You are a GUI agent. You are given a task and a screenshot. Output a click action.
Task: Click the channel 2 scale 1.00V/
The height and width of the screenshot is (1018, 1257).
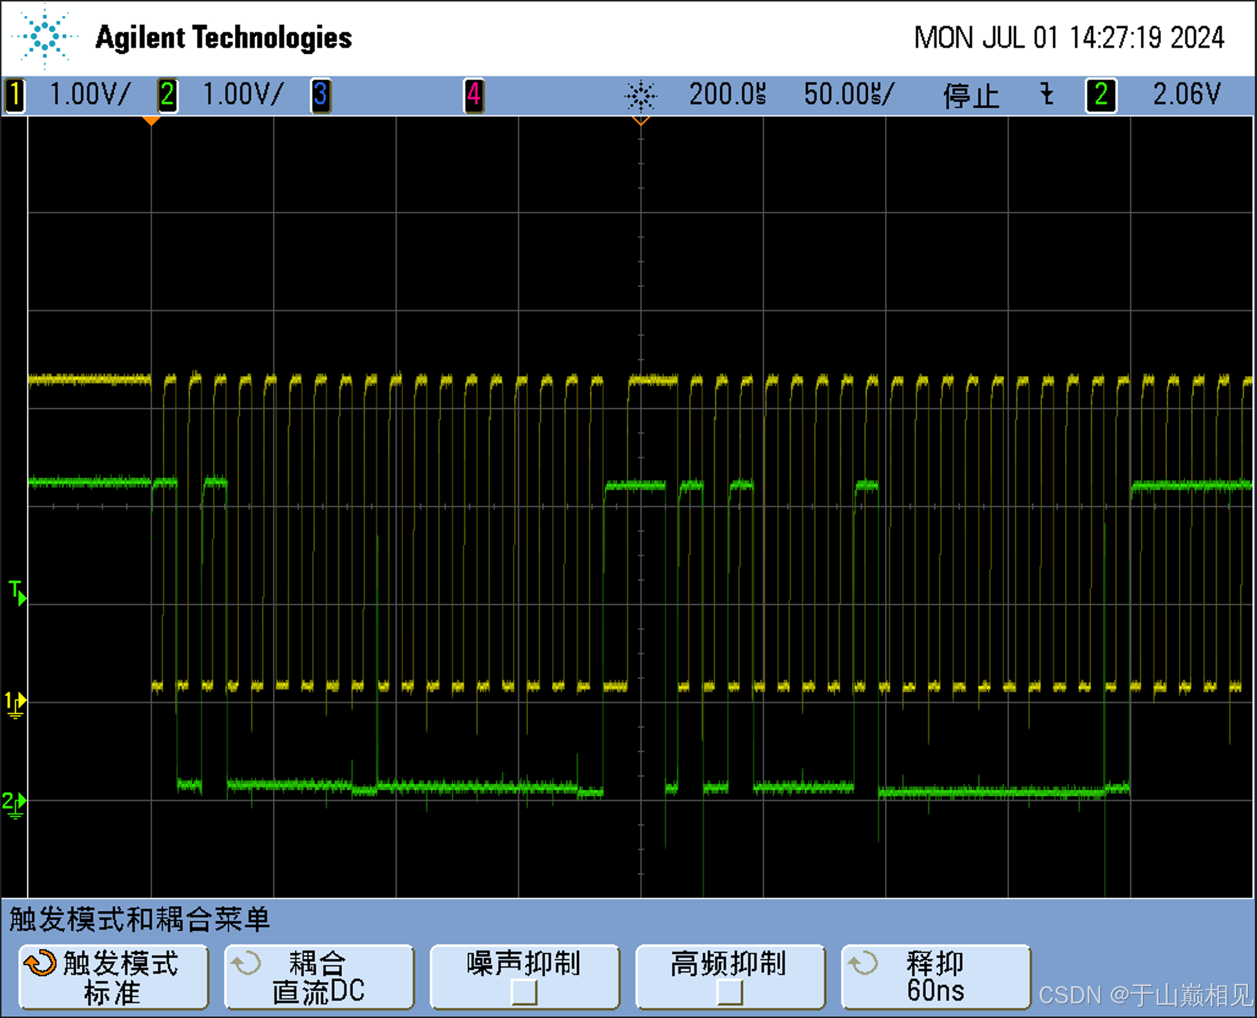(x=243, y=94)
